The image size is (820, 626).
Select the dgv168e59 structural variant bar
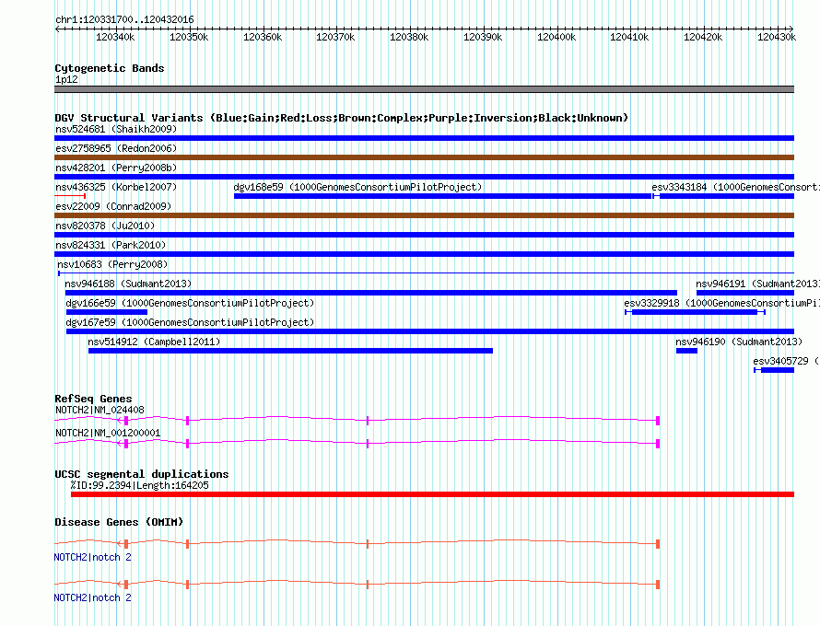coord(442,196)
